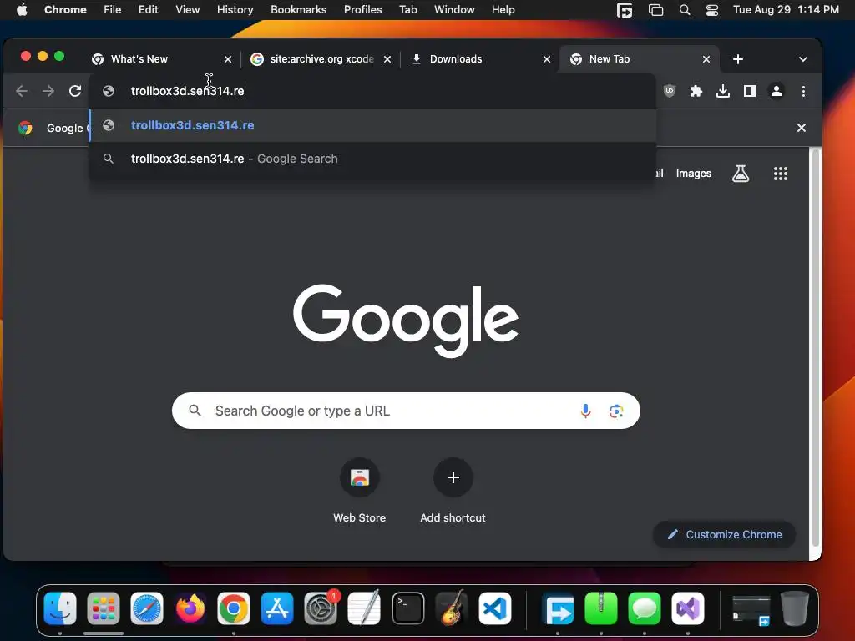Open the Web Store shortcut
The height and width of the screenshot is (641, 855).
click(x=359, y=491)
